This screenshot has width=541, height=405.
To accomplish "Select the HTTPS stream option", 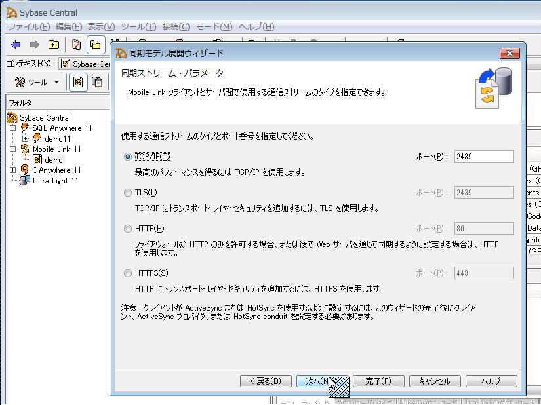I will (128, 273).
